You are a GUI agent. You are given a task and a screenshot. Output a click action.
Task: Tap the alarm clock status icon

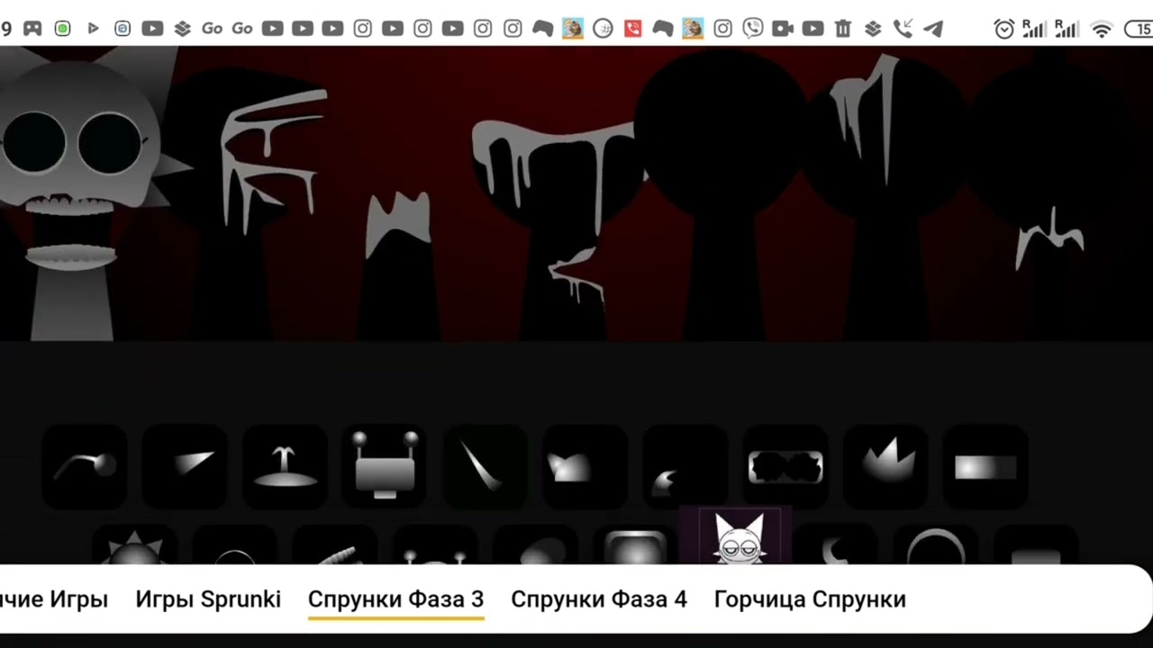1004,30
